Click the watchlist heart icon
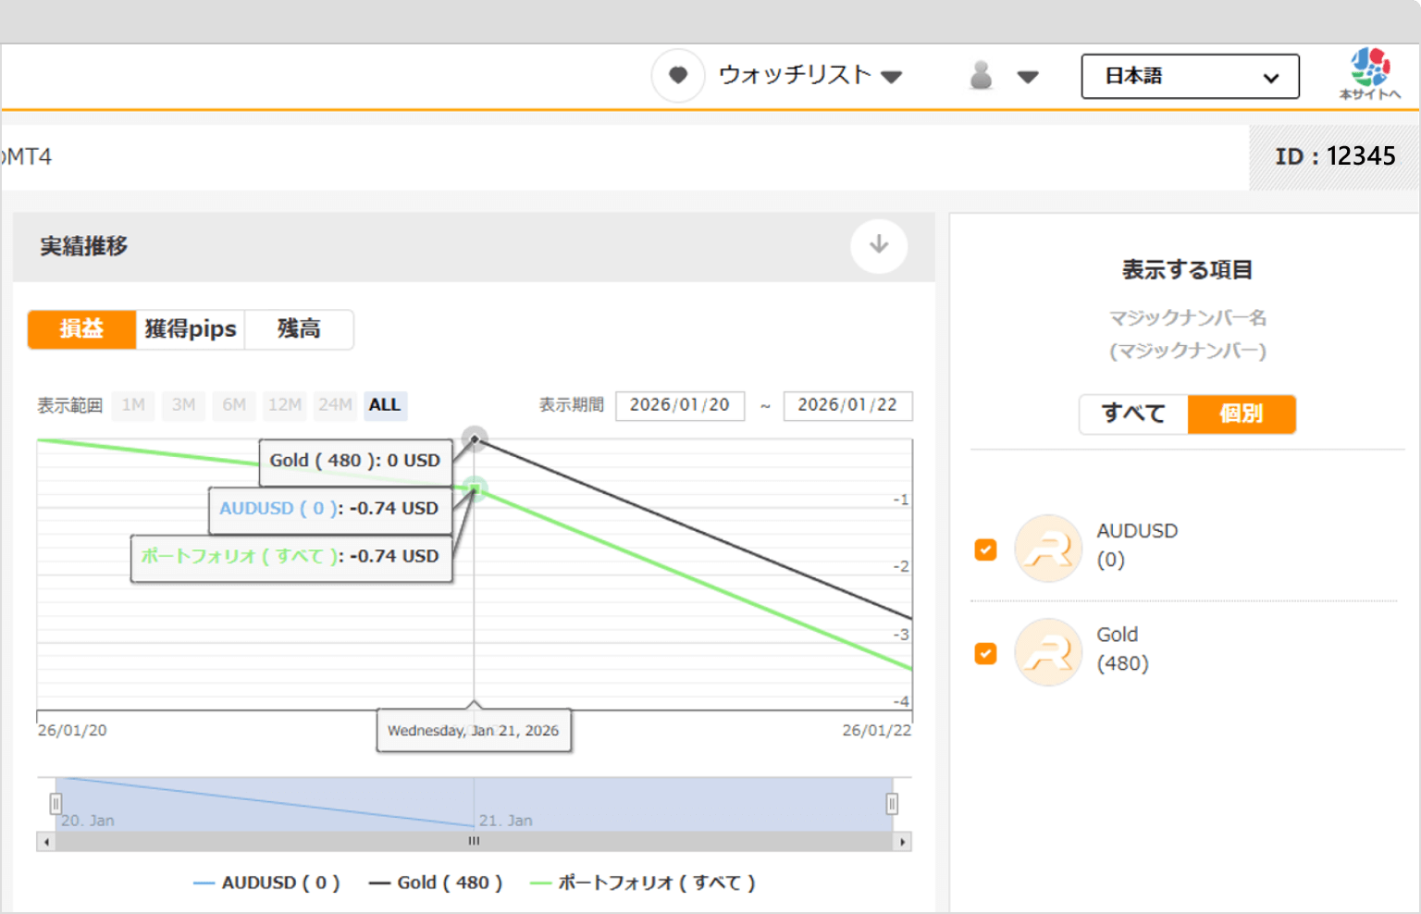The image size is (1421, 914). click(x=678, y=76)
